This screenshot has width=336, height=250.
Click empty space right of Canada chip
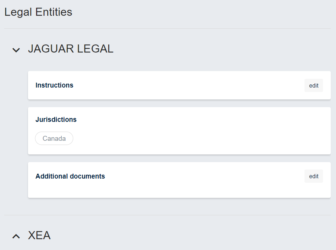[x=196, y=138]
